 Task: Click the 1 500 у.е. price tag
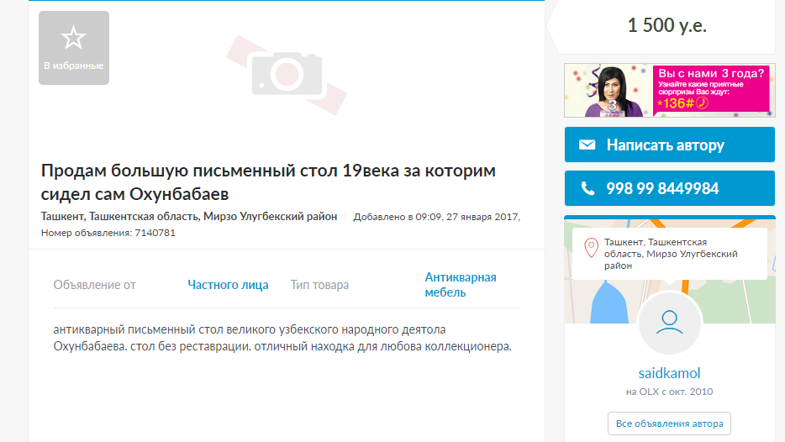[x=667, y=26]
